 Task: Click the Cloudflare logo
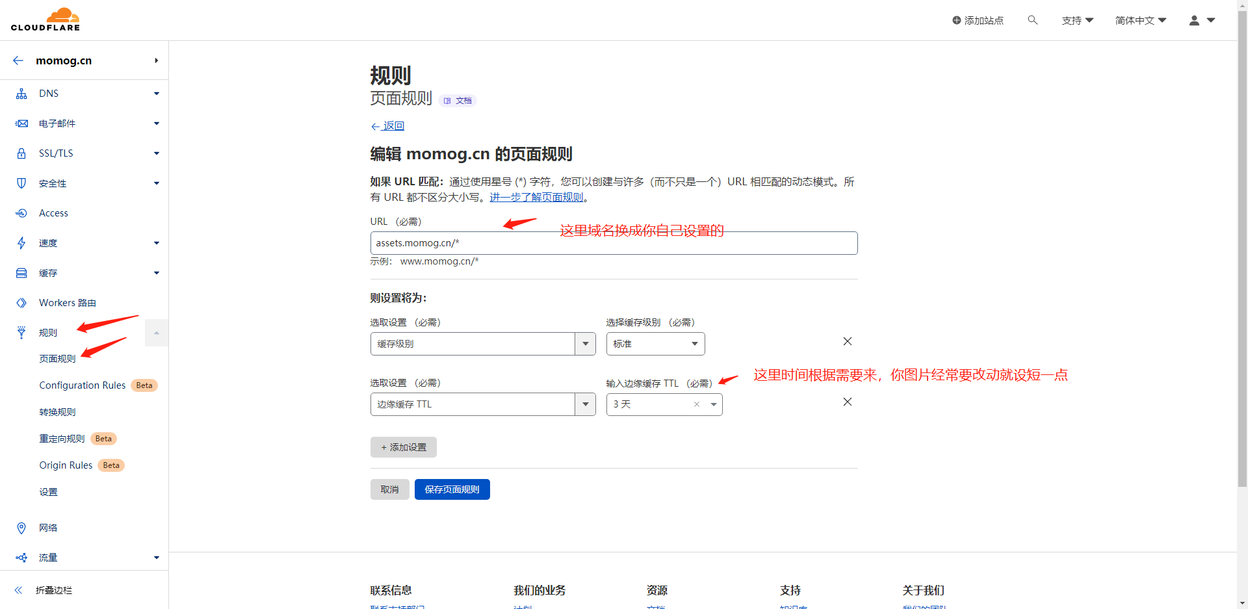coord(45,19)
